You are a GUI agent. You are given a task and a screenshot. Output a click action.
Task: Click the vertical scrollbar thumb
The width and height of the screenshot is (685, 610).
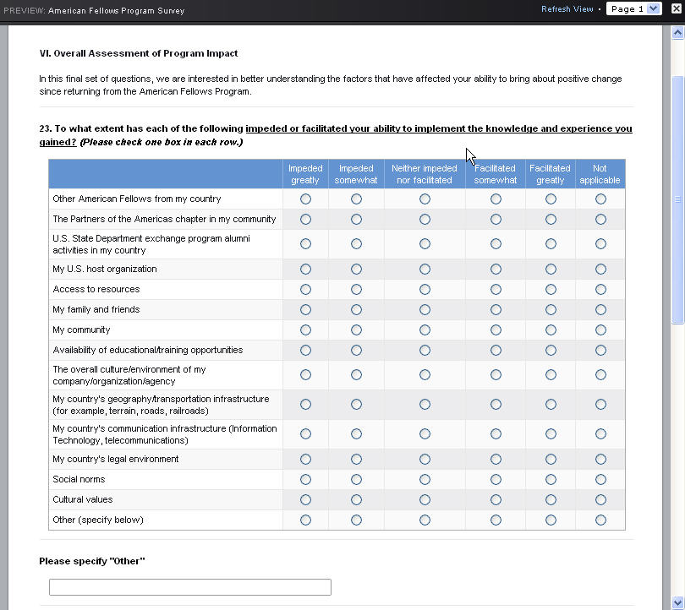coord(677,199)
